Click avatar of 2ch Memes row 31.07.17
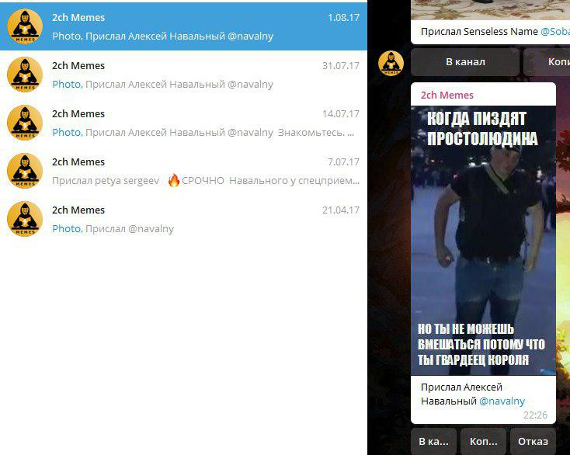This screenshot has width=570, height=455. [x=25, y=75]
